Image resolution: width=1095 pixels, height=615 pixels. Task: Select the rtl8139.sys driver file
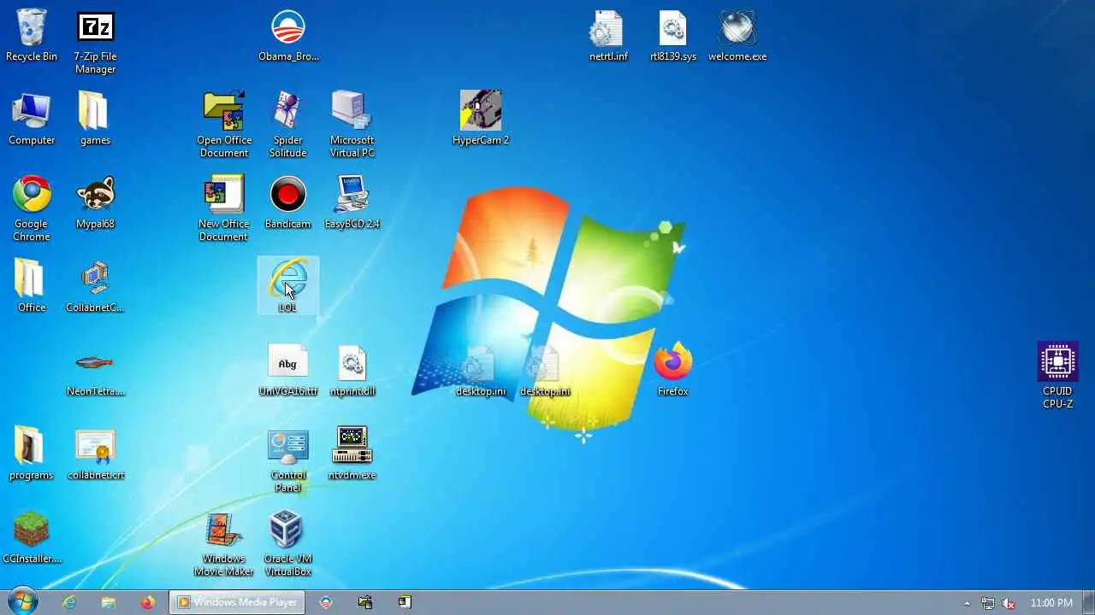point(672,36)
